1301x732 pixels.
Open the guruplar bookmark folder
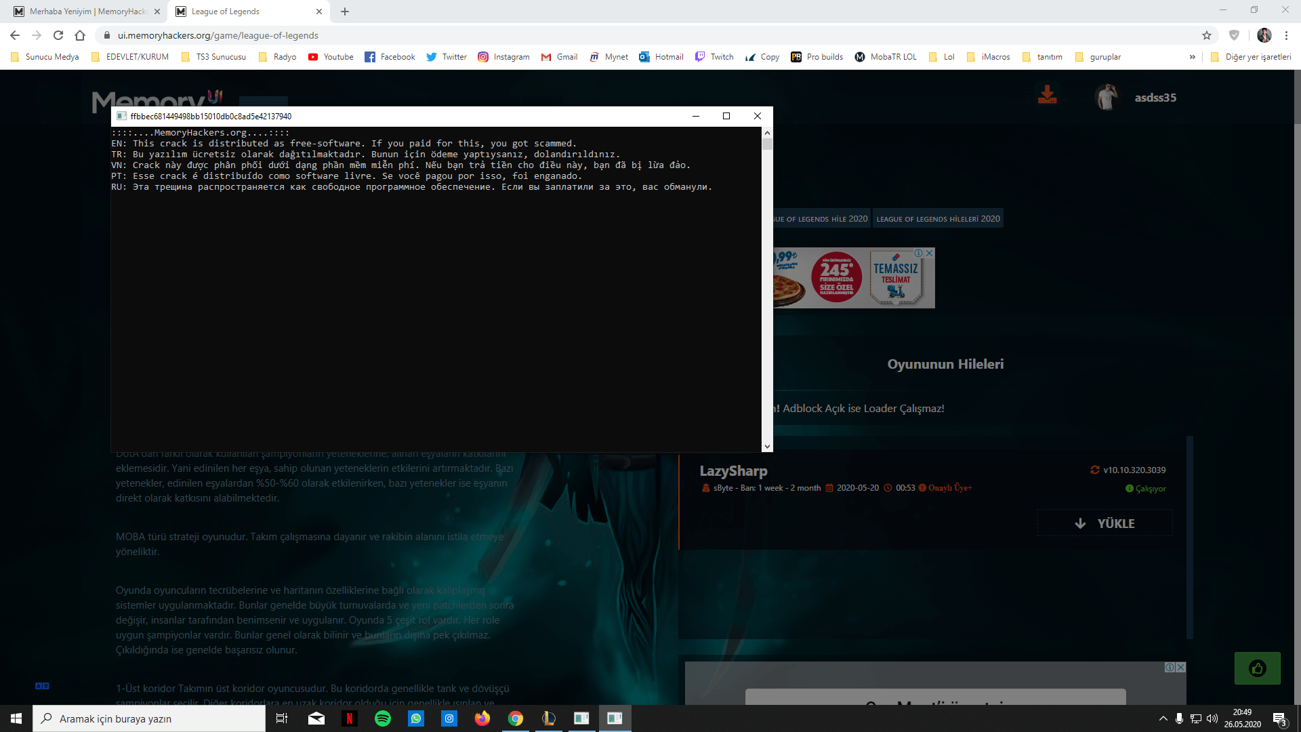pyautogui.click(x=1098, y=57)
